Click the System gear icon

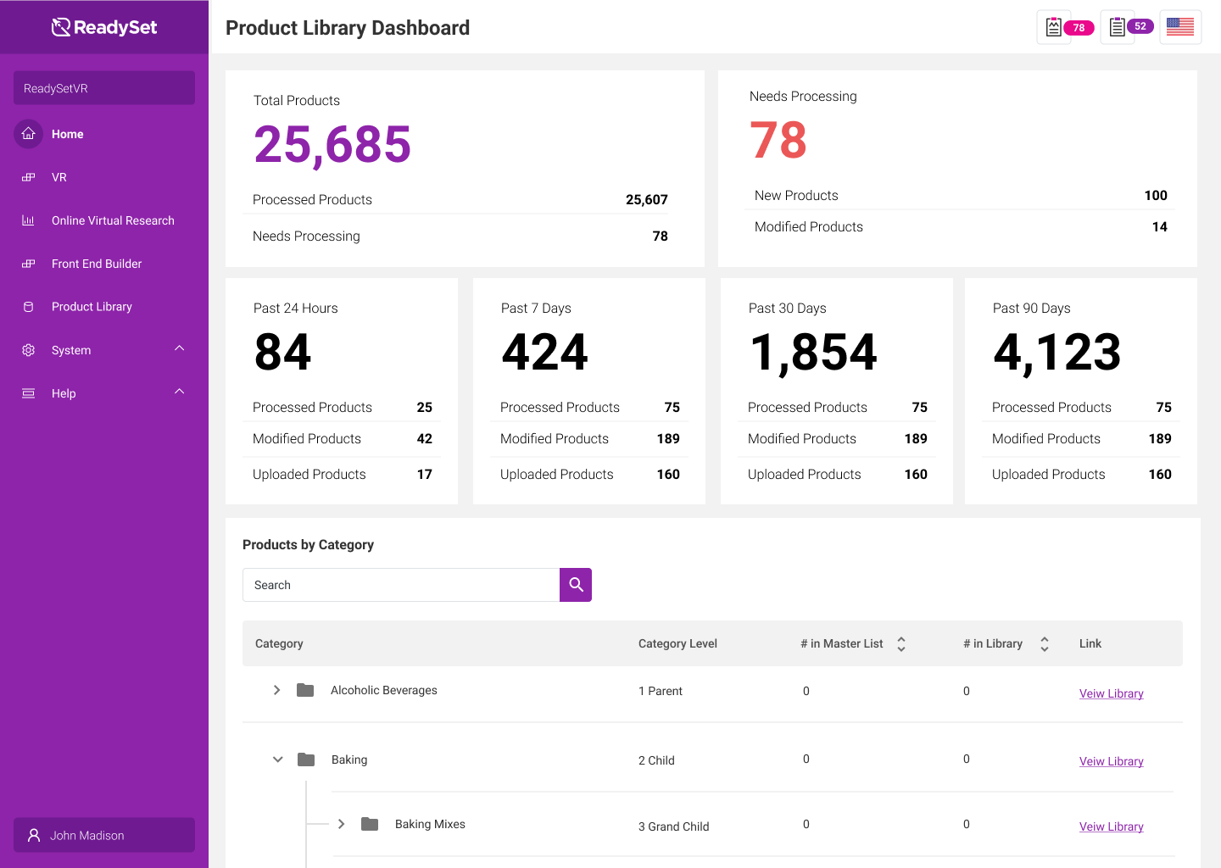click(x=28, y=350)
